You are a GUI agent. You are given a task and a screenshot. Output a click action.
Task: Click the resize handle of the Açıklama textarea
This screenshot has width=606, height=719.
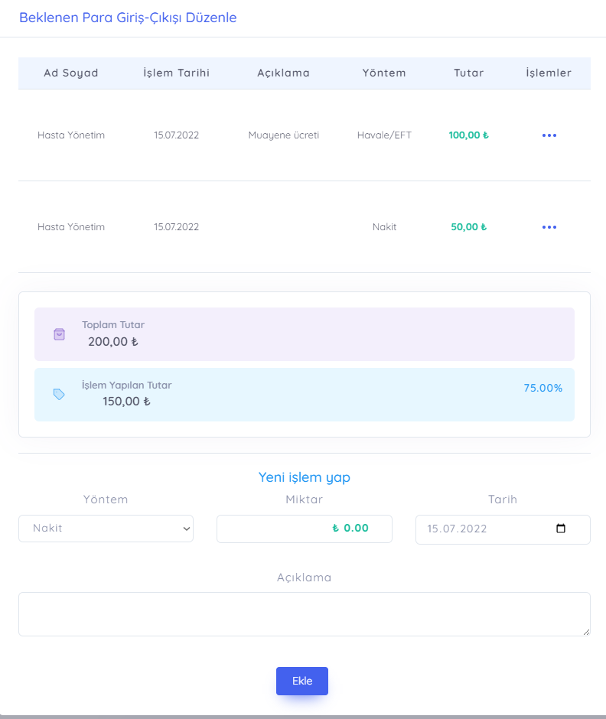click(586, 632)
